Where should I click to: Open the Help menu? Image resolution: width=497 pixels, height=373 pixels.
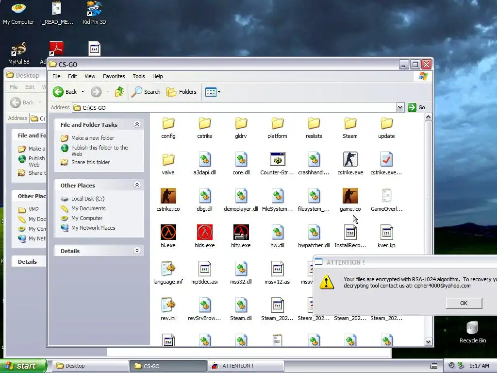tap(158, 76)
